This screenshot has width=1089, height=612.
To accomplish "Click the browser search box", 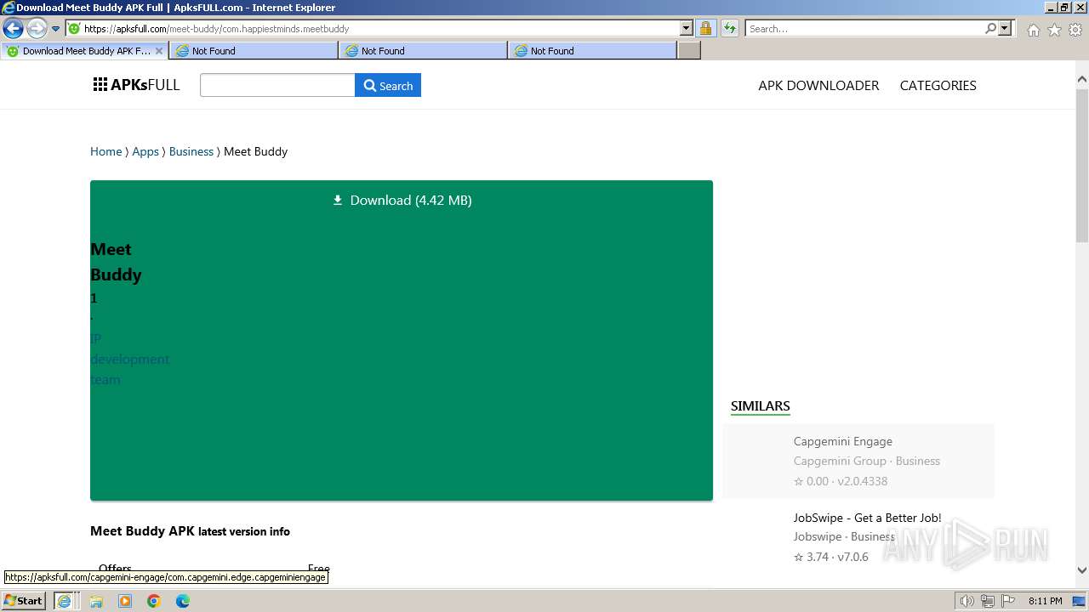I will pyautogui.click(x=864, y=29).
